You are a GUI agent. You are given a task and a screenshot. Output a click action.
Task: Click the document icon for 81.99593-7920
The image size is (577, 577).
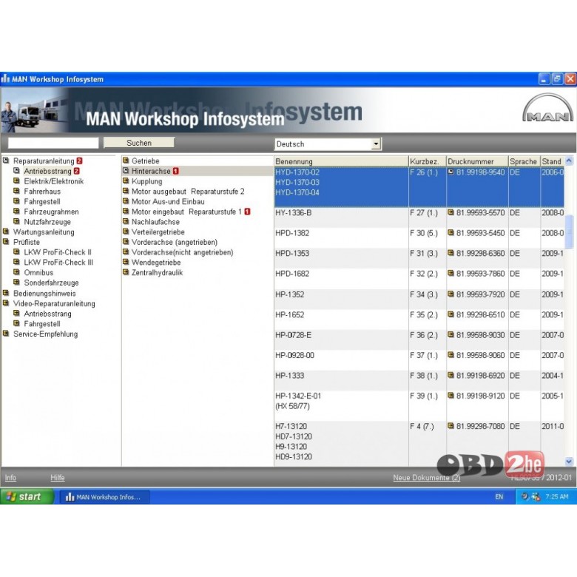[x=451, y=294]
